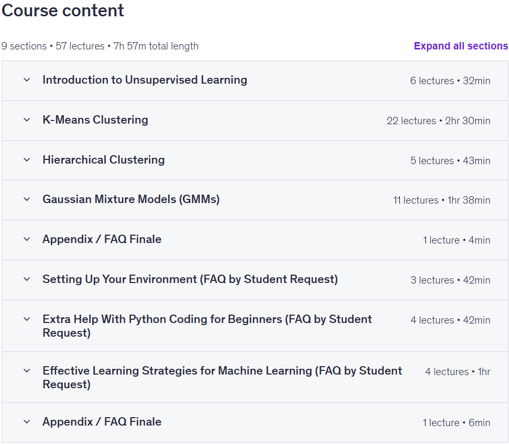509x444 pixels.
Task: Expand the Setting Up Your Environment chevron
Action: click(x=27, y=279)
